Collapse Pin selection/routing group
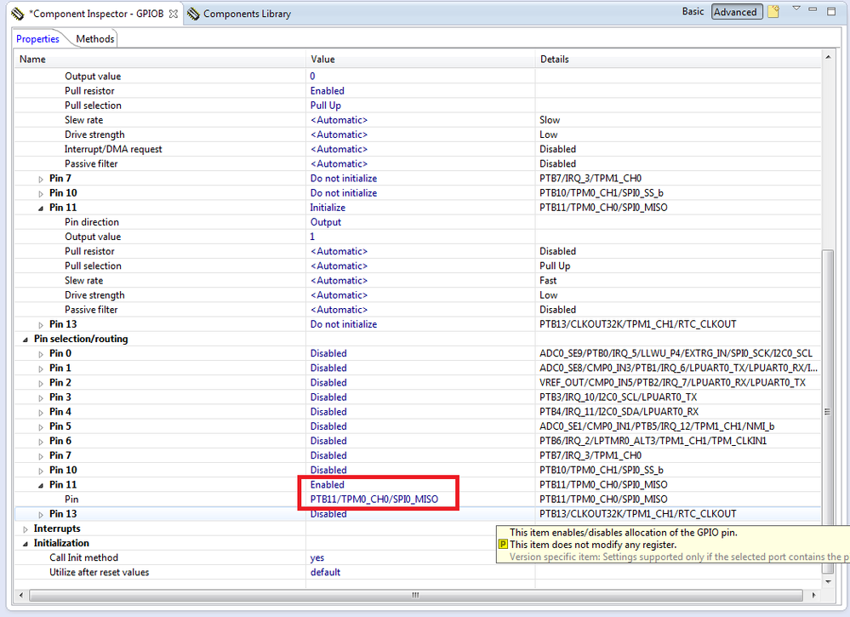The image size is (850, 617). tap(25, 340)
